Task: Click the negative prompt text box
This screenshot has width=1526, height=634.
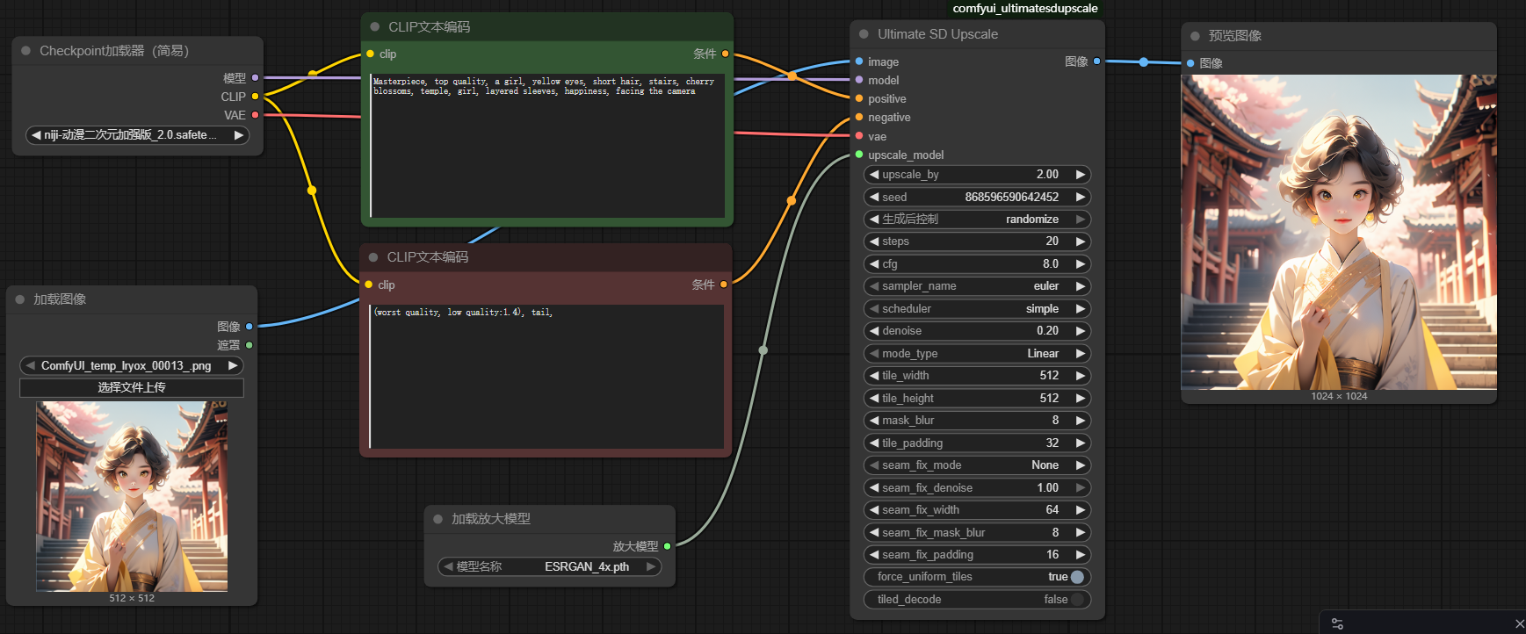Action: click(x=546, y=378)
